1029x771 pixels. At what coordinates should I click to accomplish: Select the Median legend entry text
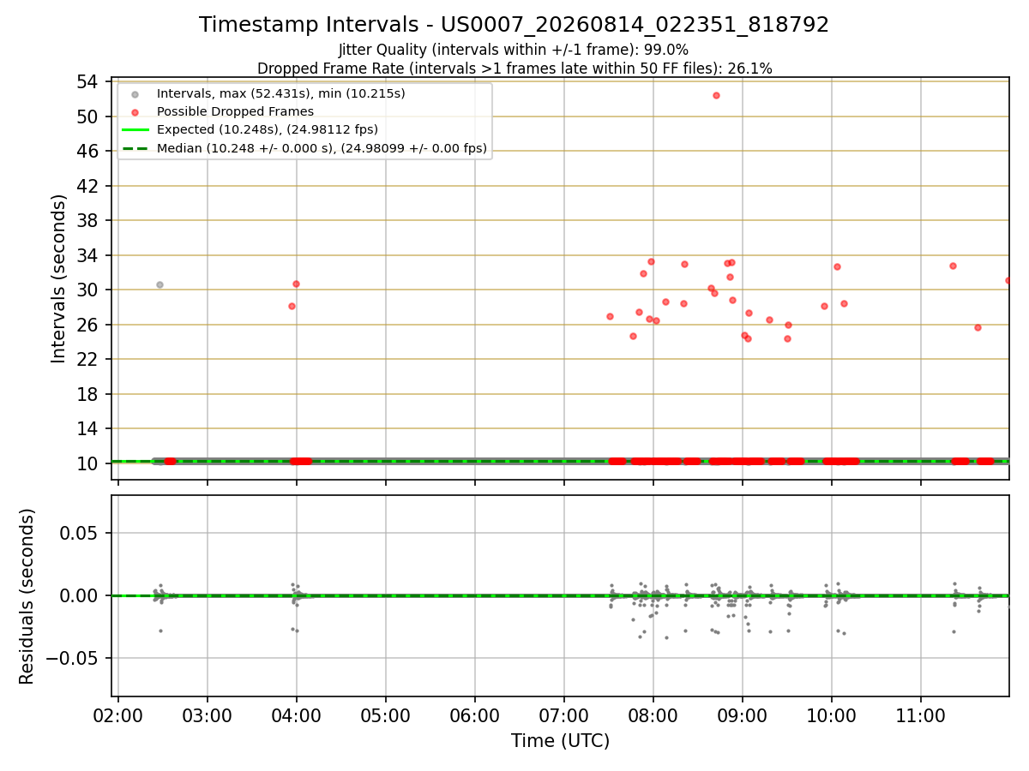322,148
